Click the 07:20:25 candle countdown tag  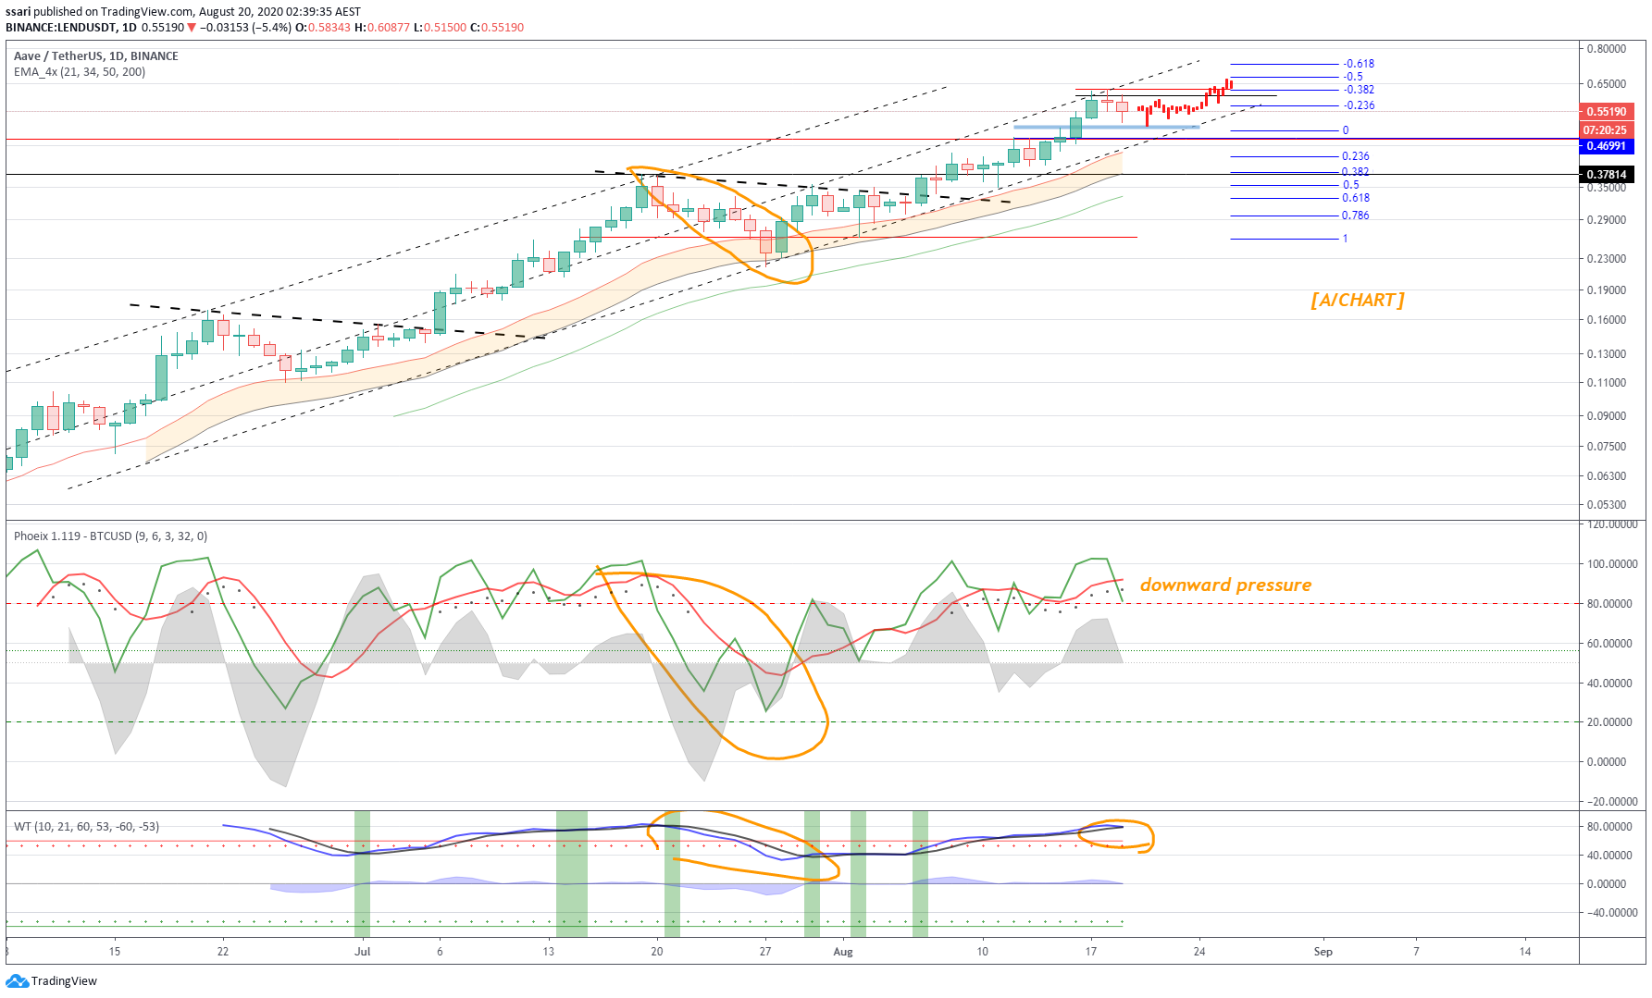tap(1607, 130)
